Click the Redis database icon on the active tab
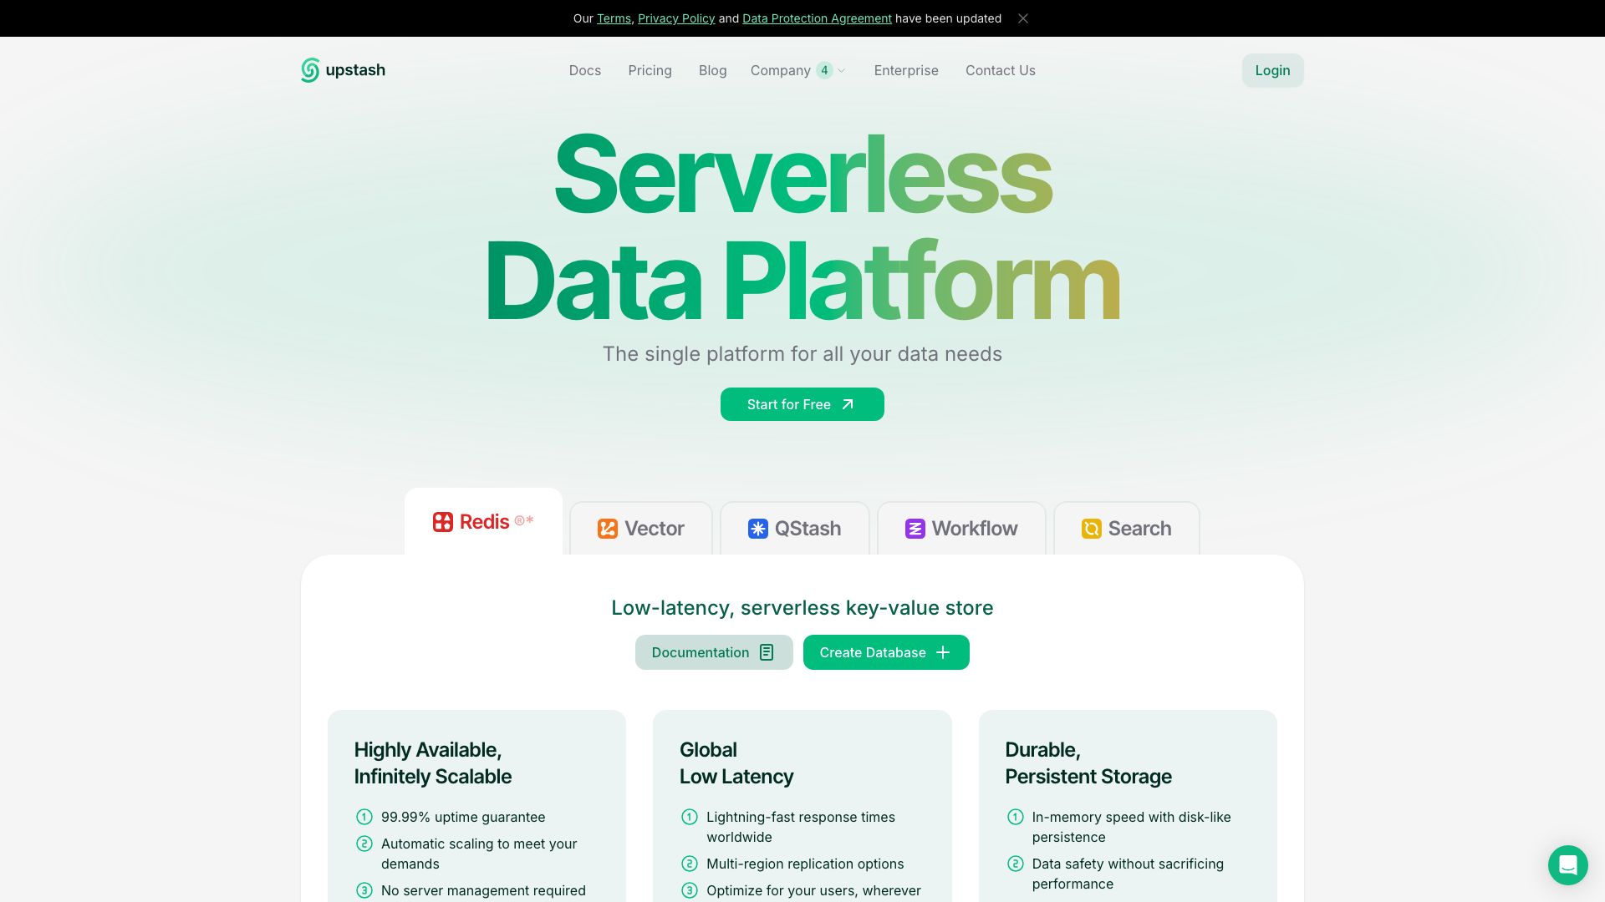 pos(441,521)
